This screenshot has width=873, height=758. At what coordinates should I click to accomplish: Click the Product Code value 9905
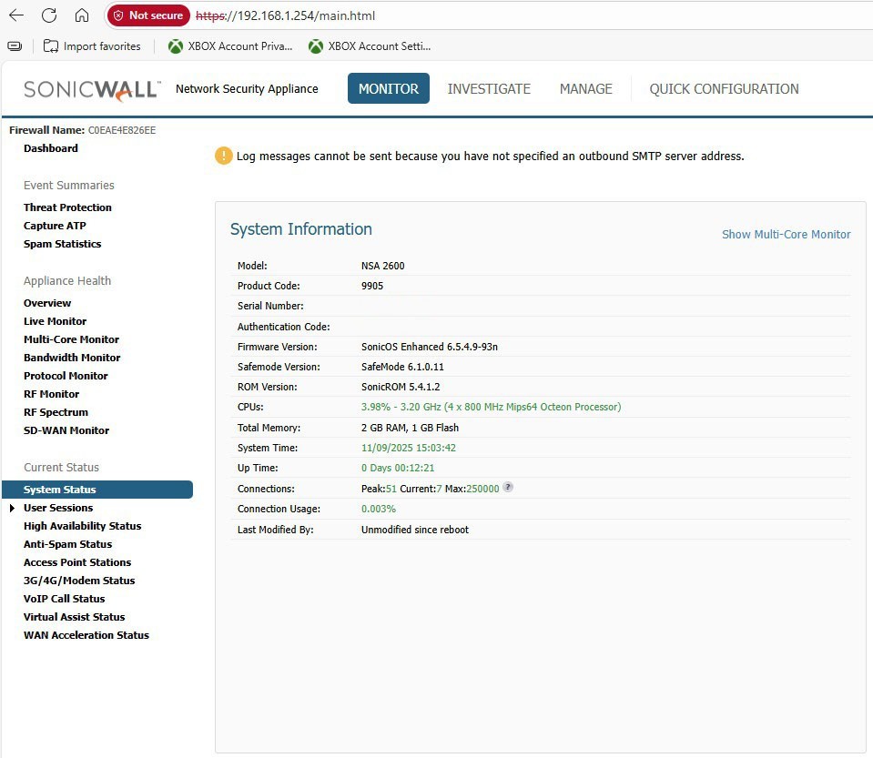click(372, 286)
